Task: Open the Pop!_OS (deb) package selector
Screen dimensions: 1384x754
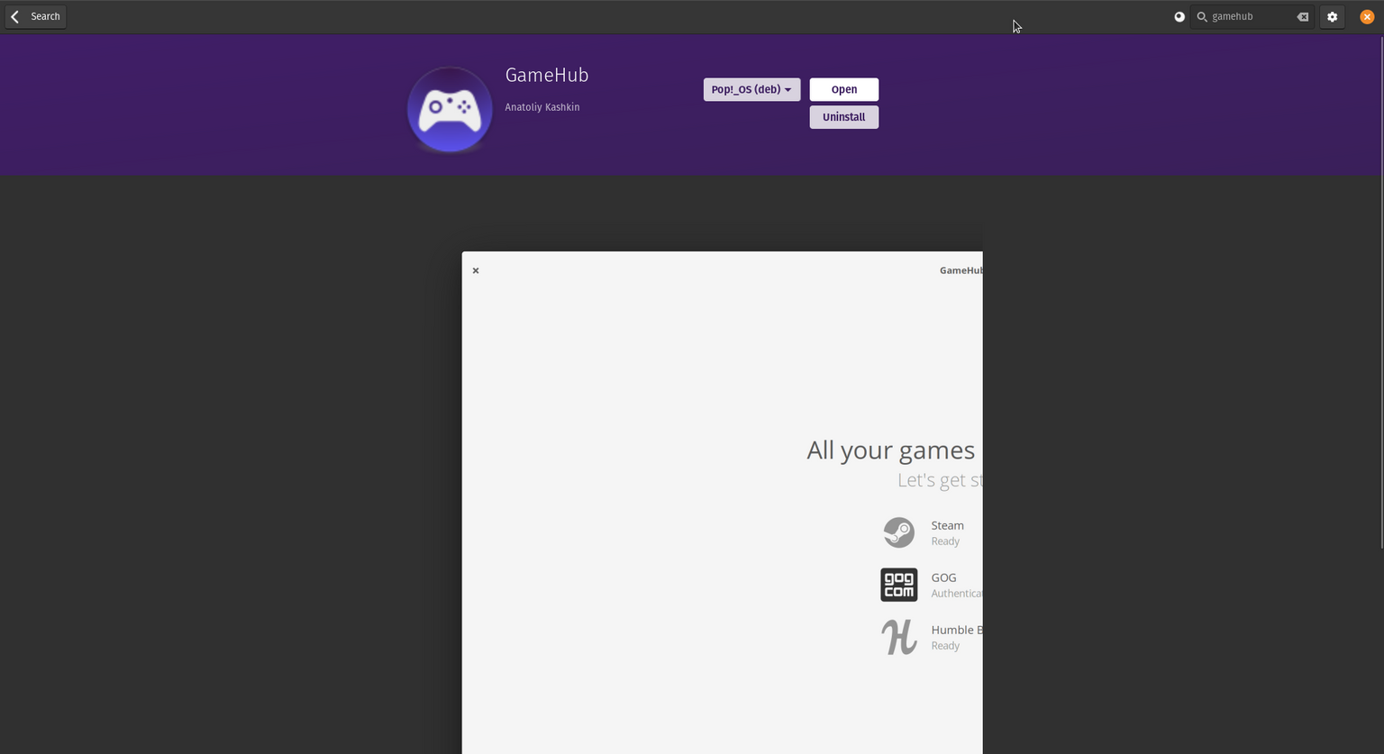Action: (x=751, y=89)
